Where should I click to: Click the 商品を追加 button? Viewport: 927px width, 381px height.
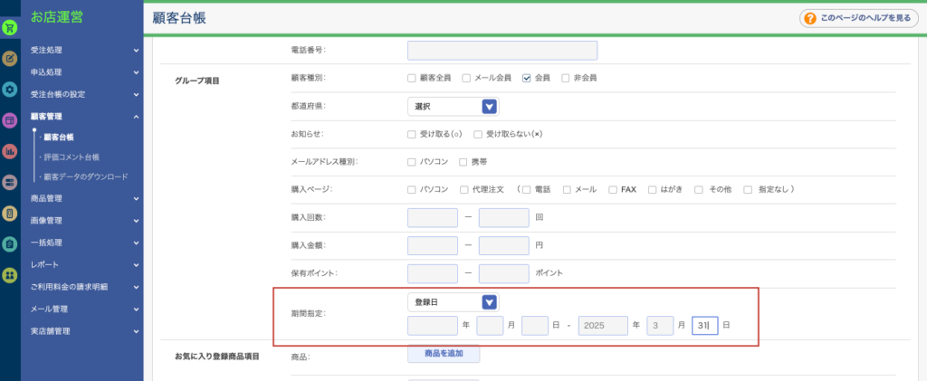[x=444, y=354]
